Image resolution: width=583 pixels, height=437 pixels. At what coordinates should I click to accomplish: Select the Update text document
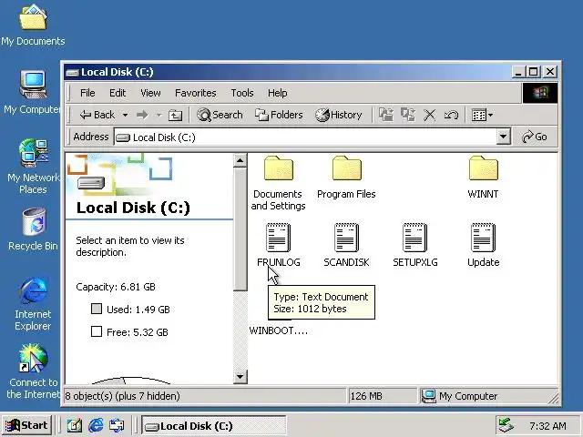tap(483, 245)
